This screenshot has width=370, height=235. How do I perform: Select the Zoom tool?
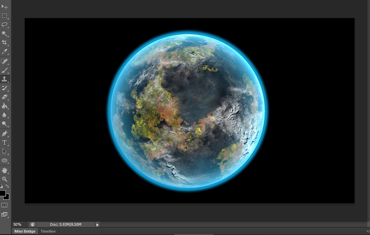click(x=4, y=179)
